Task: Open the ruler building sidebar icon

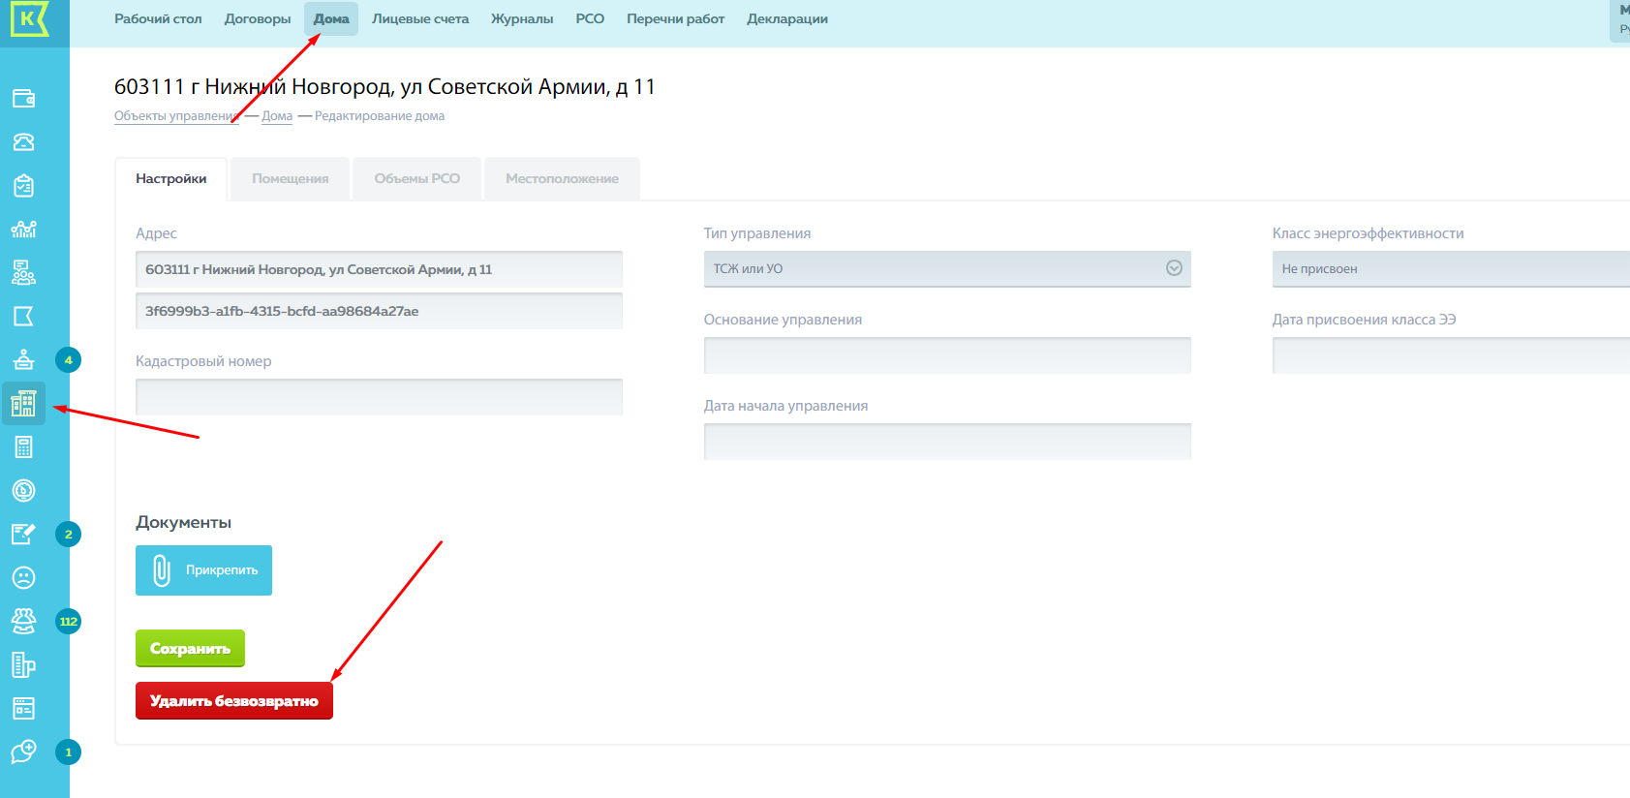Action: pyautogui.click(x=23, y=665)
